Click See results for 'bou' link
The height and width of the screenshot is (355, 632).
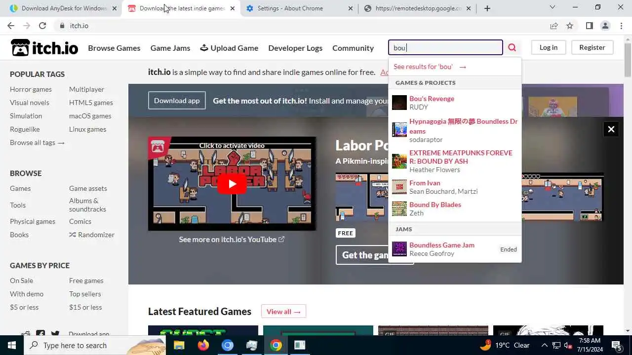(430, 67)
